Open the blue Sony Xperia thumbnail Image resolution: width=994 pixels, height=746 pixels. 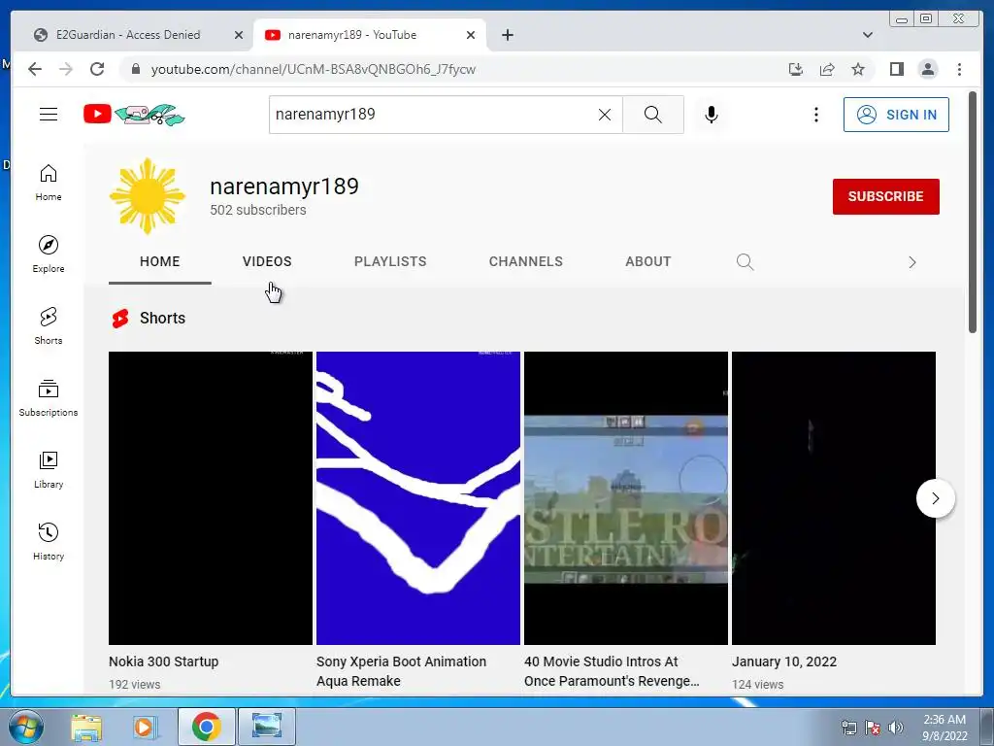[x=418, y=498]
